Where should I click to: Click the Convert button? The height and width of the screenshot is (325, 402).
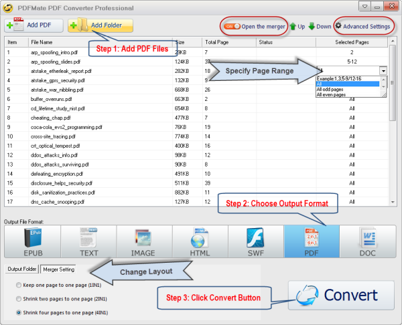341,296
